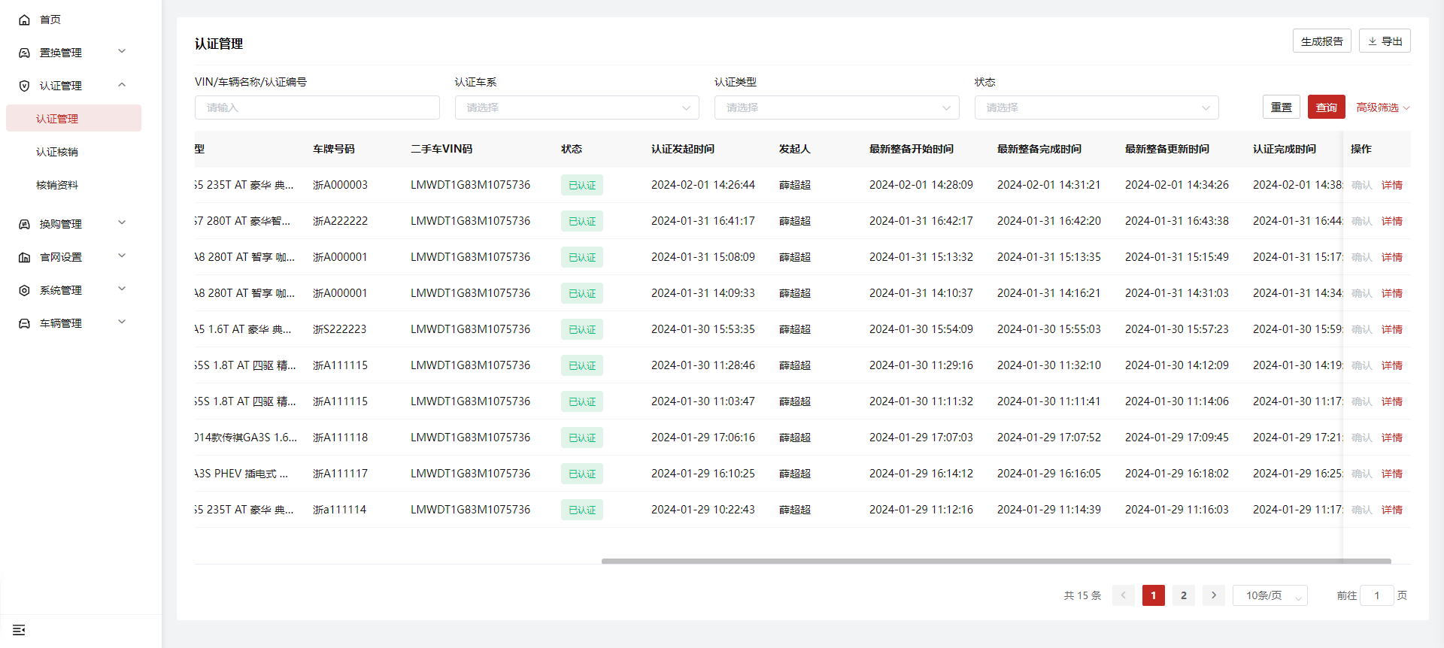This screenshot has width=1444, height=648.
Task: Click vehicle name 014款传祺GA3S 1.6...
Action: point(246,438)
